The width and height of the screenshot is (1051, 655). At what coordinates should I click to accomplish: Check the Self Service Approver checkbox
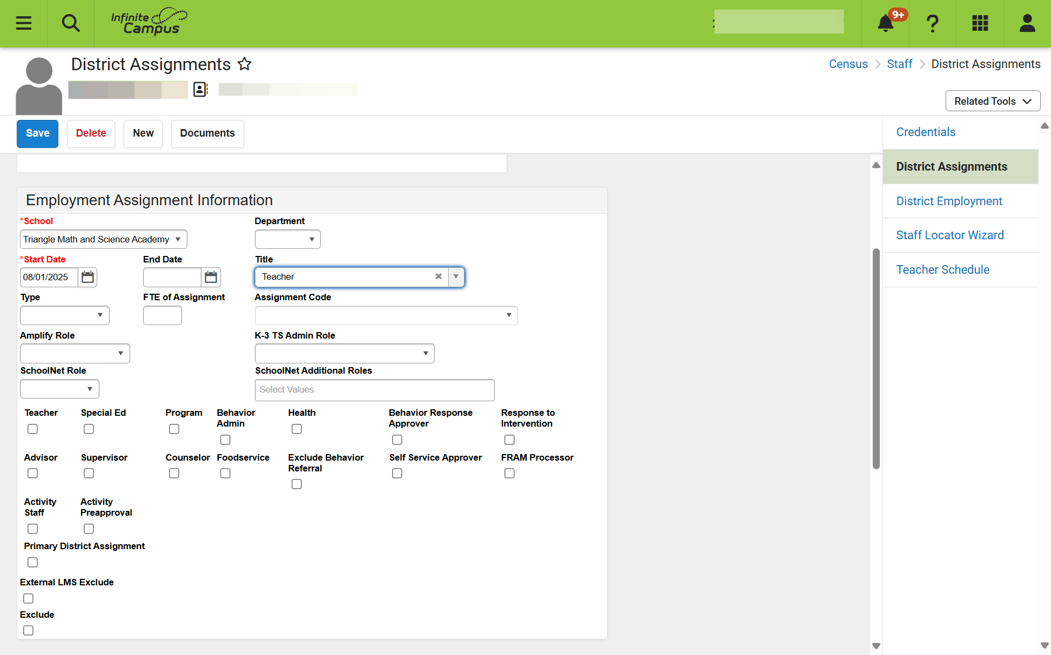(397, 473)
